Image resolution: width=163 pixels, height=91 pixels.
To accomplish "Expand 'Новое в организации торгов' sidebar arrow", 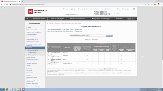I will point(43,44).
